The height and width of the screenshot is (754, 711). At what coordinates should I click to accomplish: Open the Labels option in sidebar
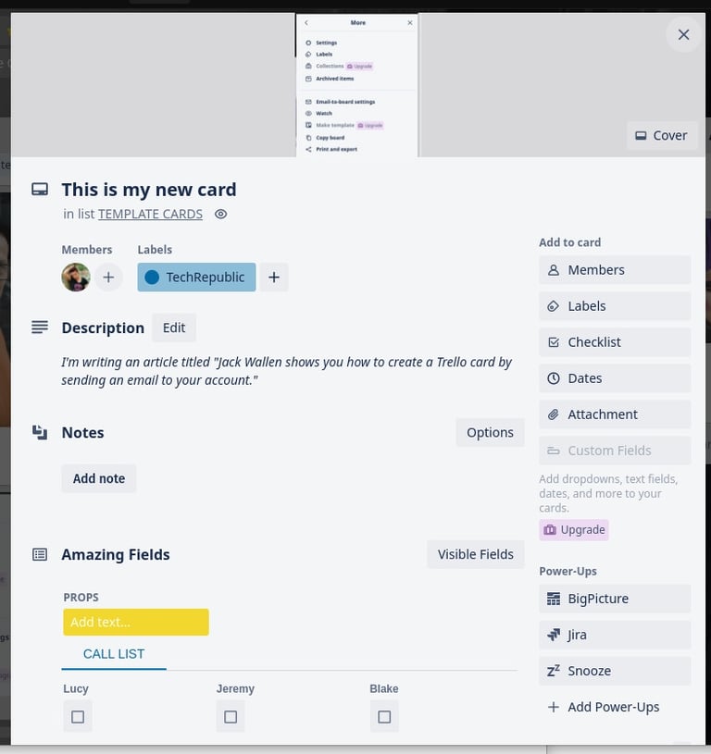click(615, 306)
